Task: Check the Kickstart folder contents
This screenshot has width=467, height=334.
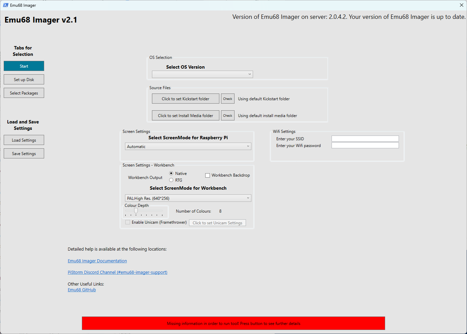Action: click(227, 99)
